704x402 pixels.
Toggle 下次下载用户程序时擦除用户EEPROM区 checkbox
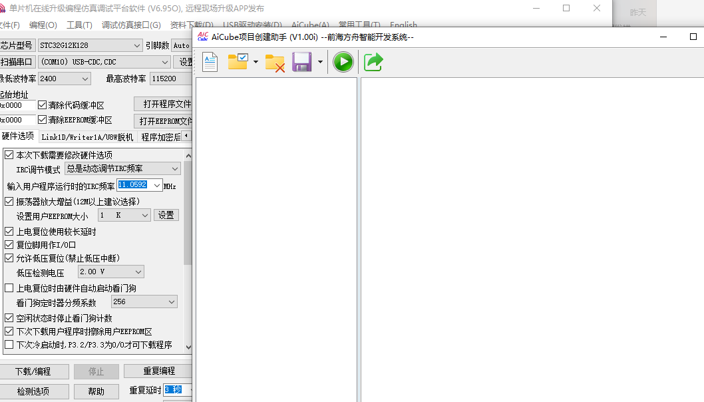tap(9, 331)
